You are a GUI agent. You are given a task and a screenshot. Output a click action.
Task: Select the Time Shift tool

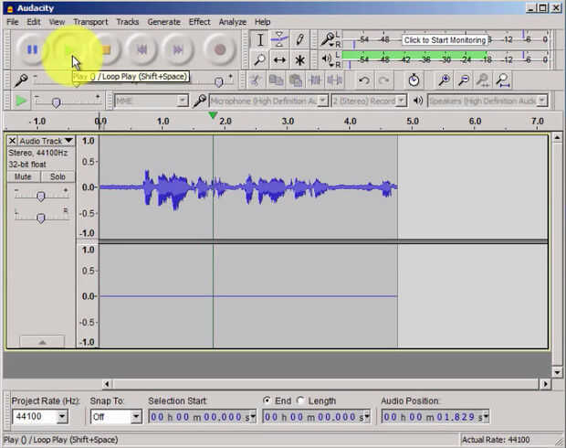tap(279, 59)
